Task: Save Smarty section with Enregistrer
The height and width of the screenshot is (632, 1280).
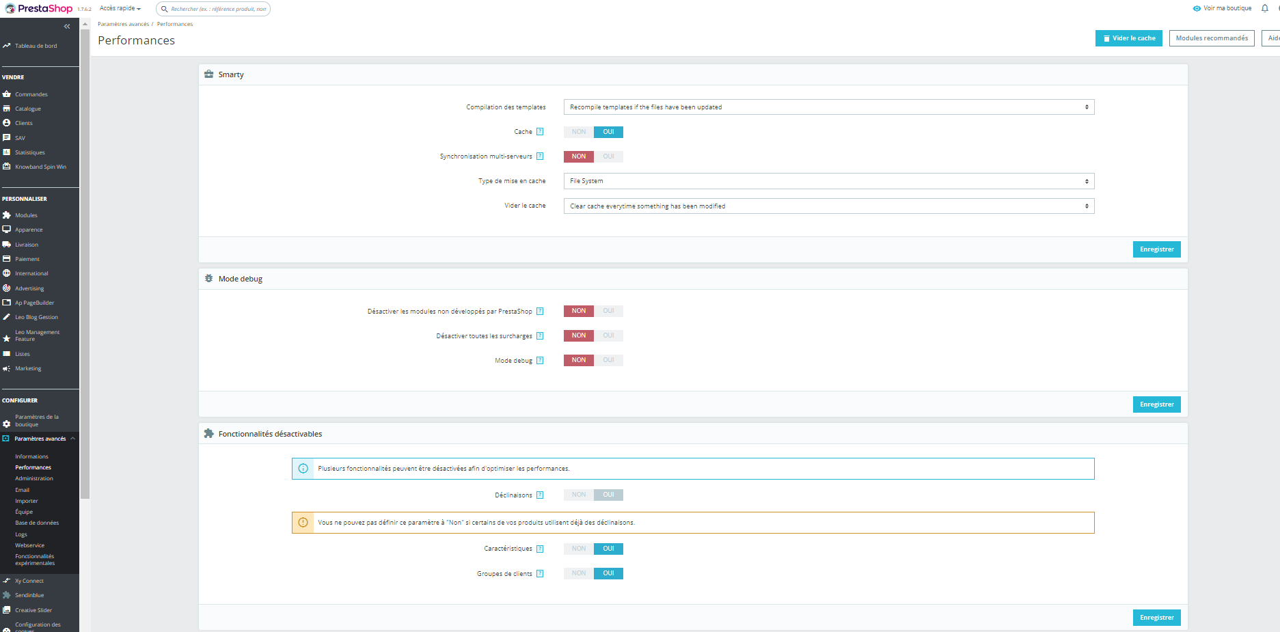Action: pyautogui.click(x=1156, y=249)
